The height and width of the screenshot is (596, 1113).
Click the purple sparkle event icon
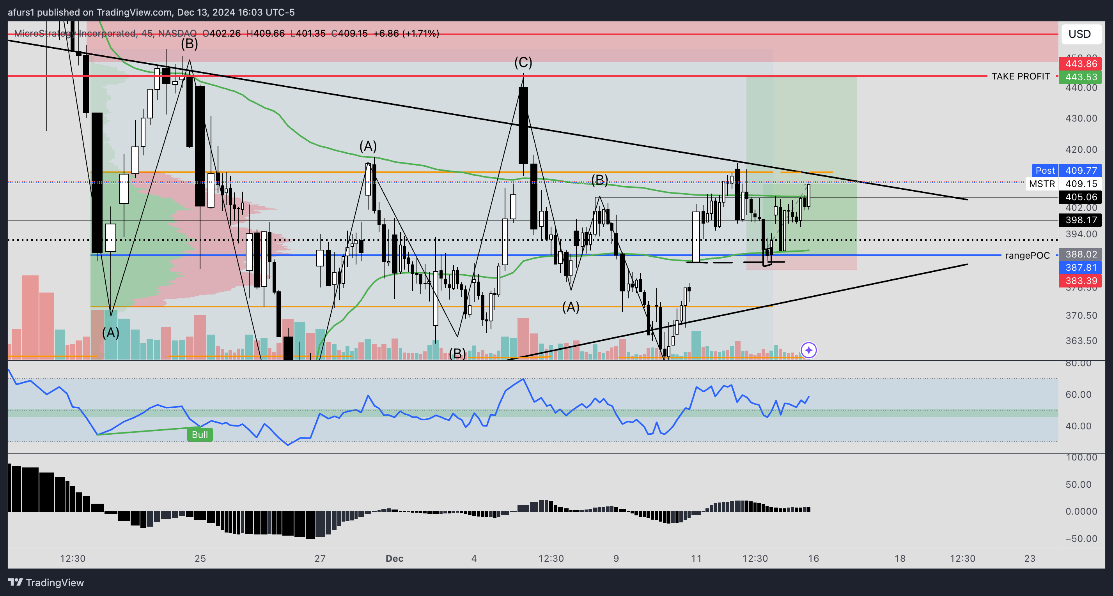point(808,350)
